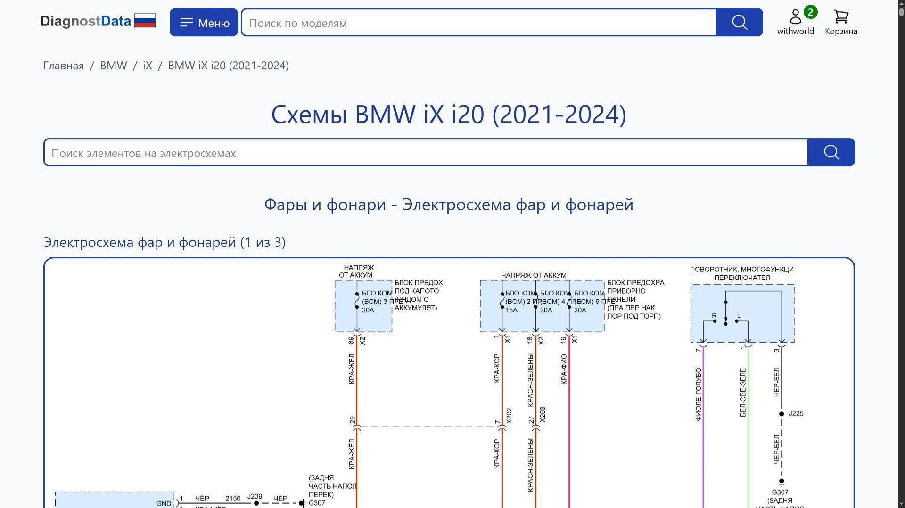The image size is (905, 508).
Task: Focus the wiring diagram element search field
Action: point(426,153)
